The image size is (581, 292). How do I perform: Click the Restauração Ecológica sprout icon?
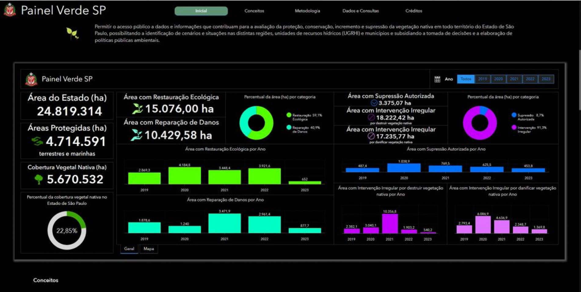point(137,109)
